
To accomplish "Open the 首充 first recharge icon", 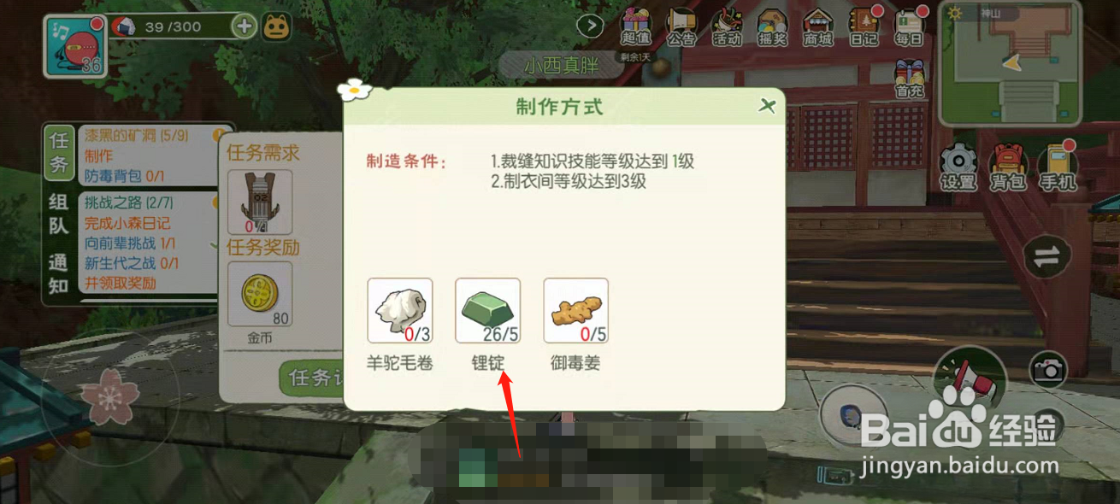I will [910, 78].
